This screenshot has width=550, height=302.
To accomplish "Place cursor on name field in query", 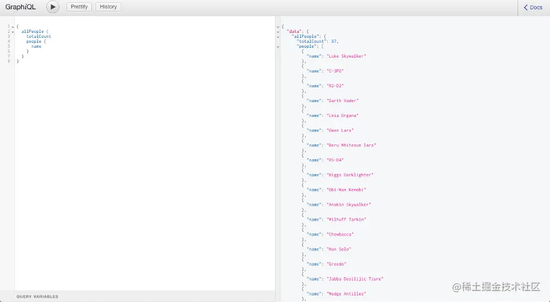I will coord(36,46).
